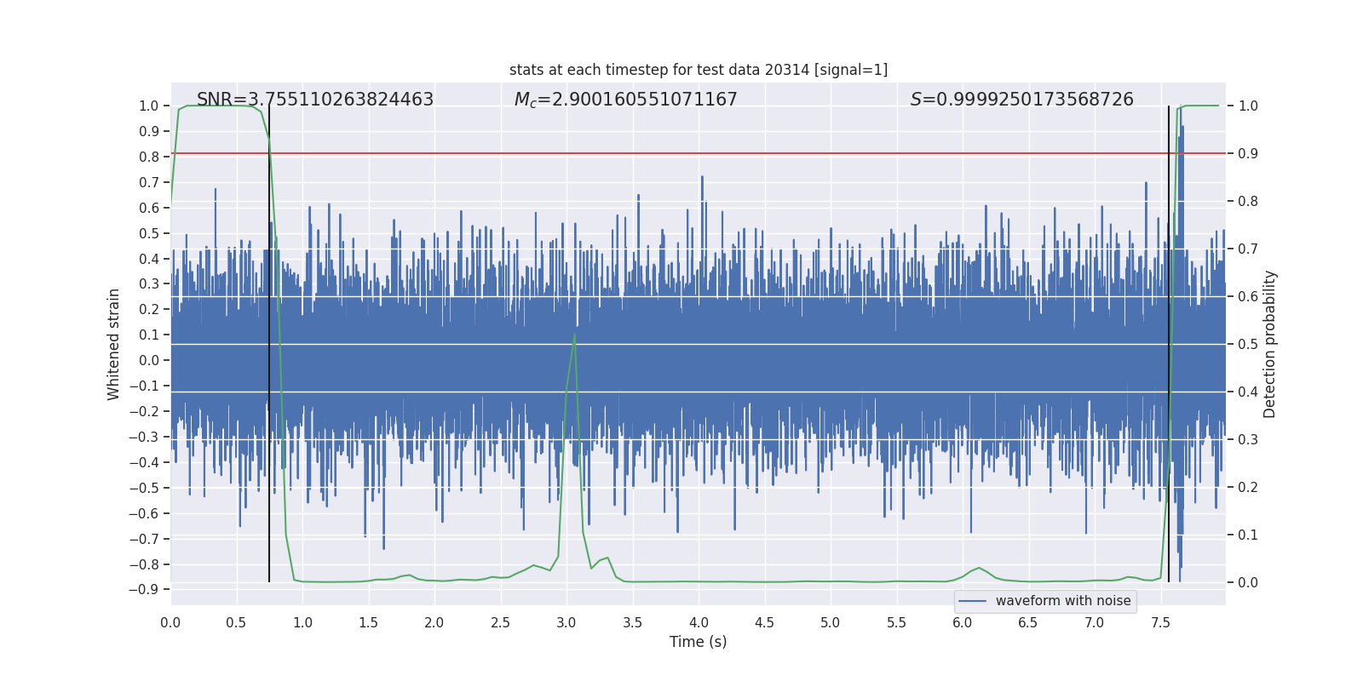
Task: Click the green curve peak near 3.0 seconds
Action: click(574, 335)
